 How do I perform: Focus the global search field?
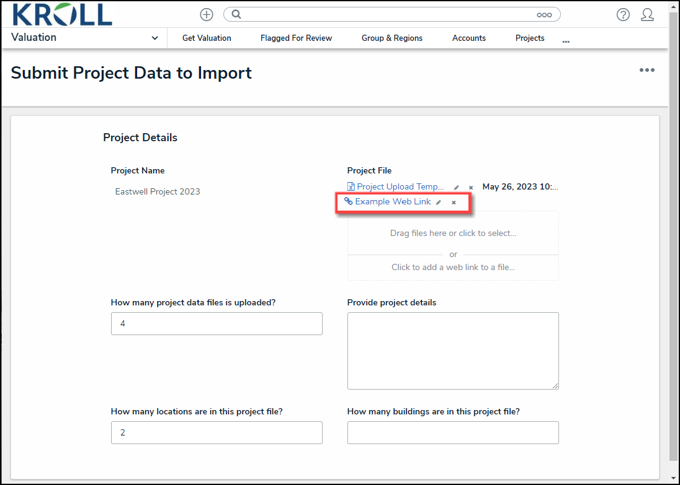[391, 14]
